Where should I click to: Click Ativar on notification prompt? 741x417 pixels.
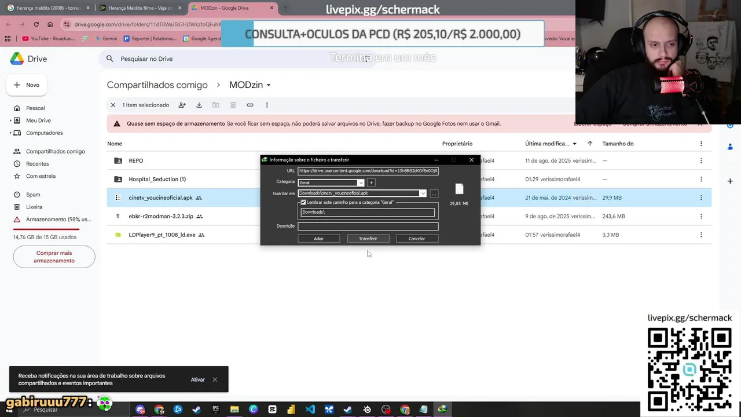[197, 379]
